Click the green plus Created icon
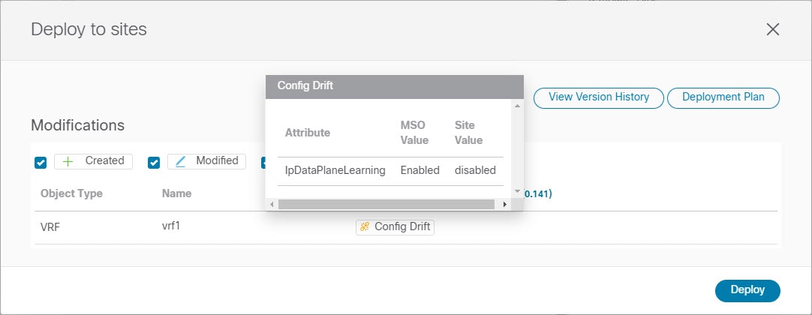Screen dimensions: 812x315 68,161
